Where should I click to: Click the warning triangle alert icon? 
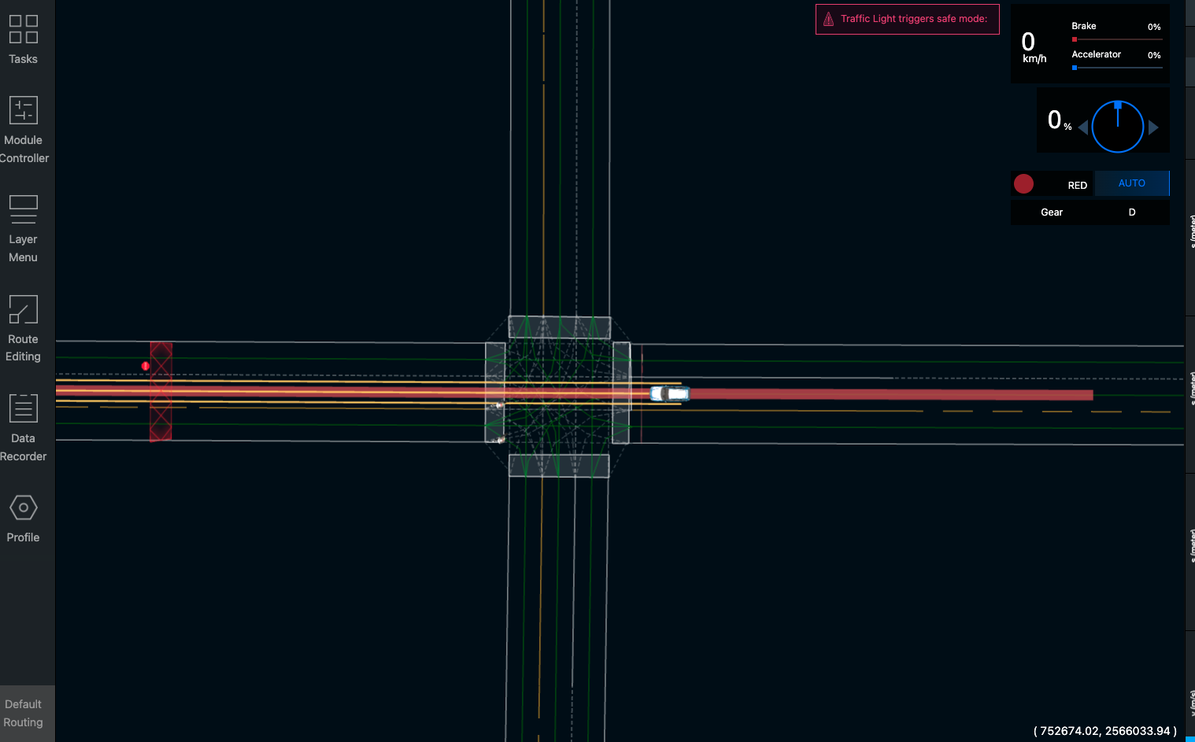828,19
